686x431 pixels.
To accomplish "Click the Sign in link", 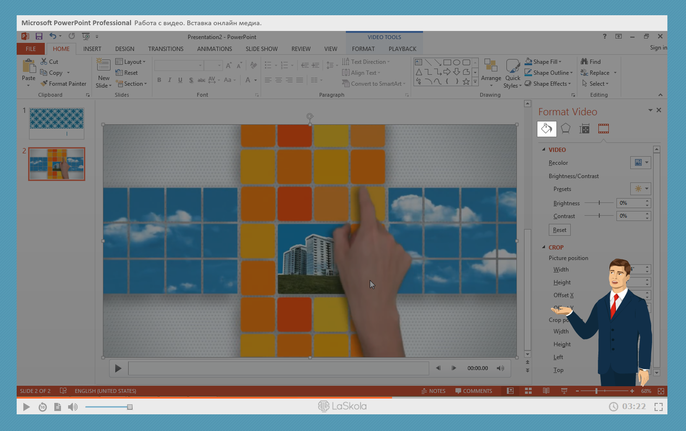I will [x=658, y=48].
